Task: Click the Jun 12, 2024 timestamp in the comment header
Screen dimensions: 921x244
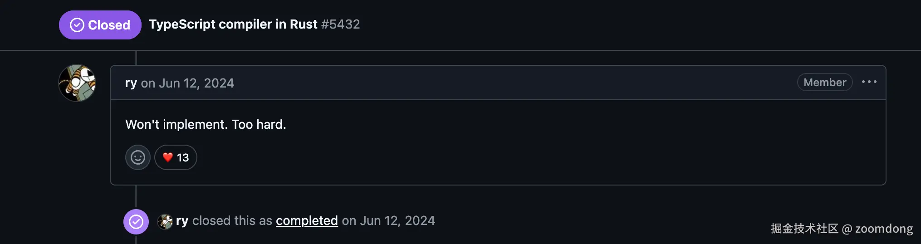Action: tap(196, 83)
